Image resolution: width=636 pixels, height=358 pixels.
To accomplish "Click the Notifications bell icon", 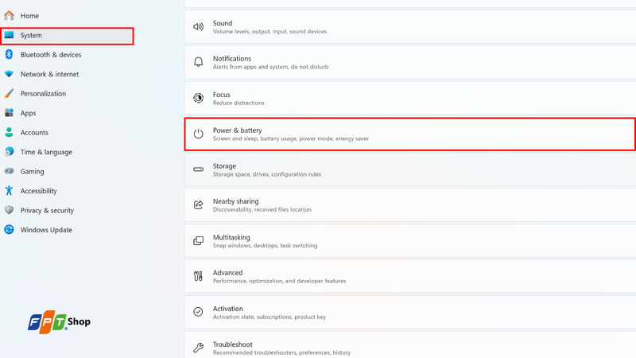I will pyautogui.click(x=198, y=62).
